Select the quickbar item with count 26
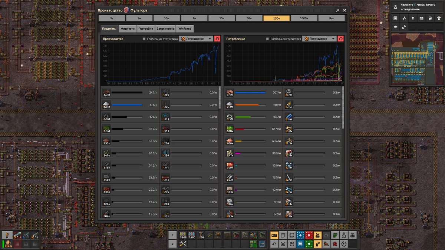The image size is (445, 250). coord(201,235)
